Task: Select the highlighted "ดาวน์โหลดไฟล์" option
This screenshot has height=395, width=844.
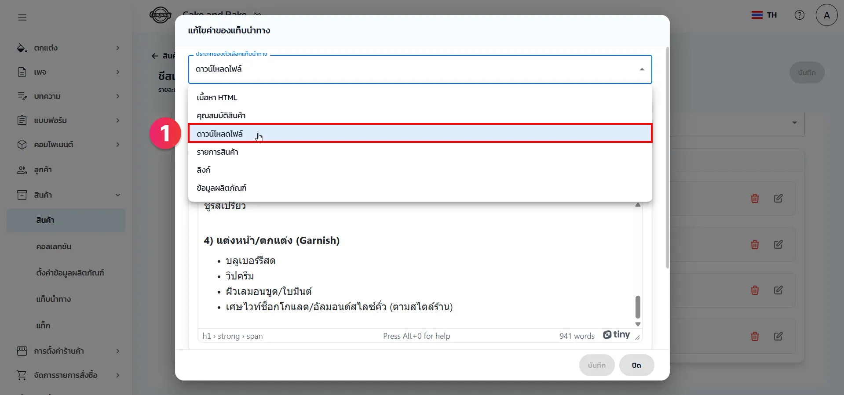Action: click(x=220, y=134)
